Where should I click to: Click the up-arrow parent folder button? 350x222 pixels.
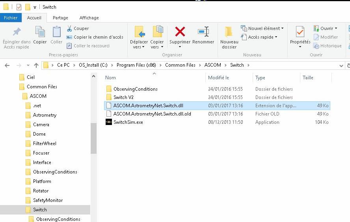tap(36, 65)
